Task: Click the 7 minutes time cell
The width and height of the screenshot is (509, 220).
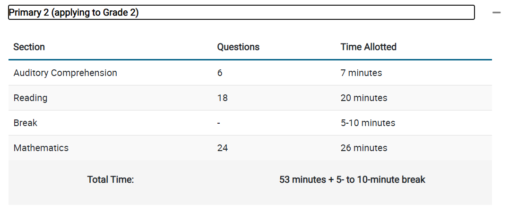Action: pos(361,73)
